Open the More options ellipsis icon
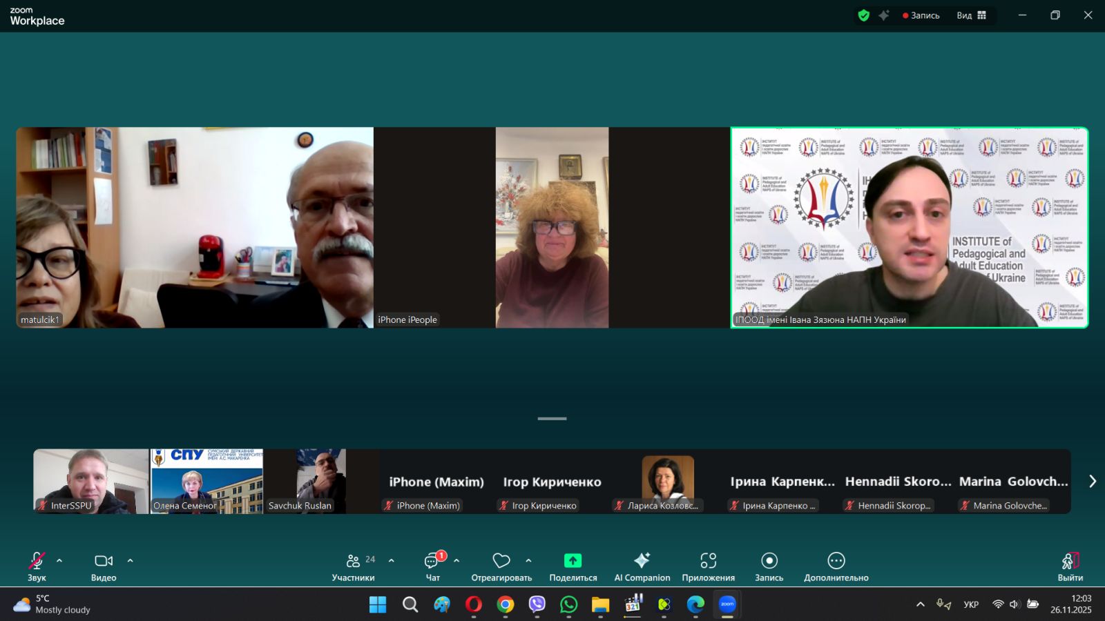Viewport: 1105px width, 621px height. click(836, 560)
